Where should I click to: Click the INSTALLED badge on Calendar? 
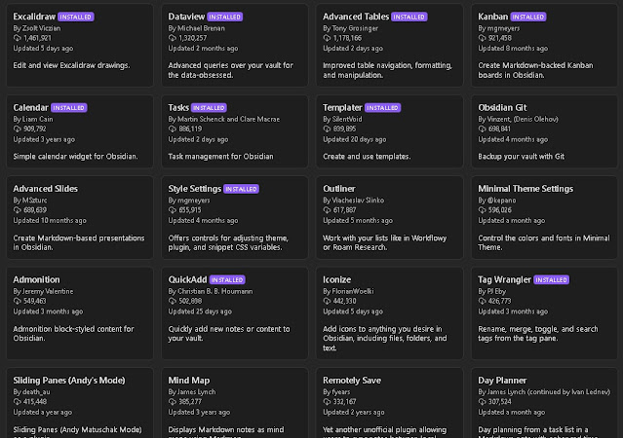point(69,107)
